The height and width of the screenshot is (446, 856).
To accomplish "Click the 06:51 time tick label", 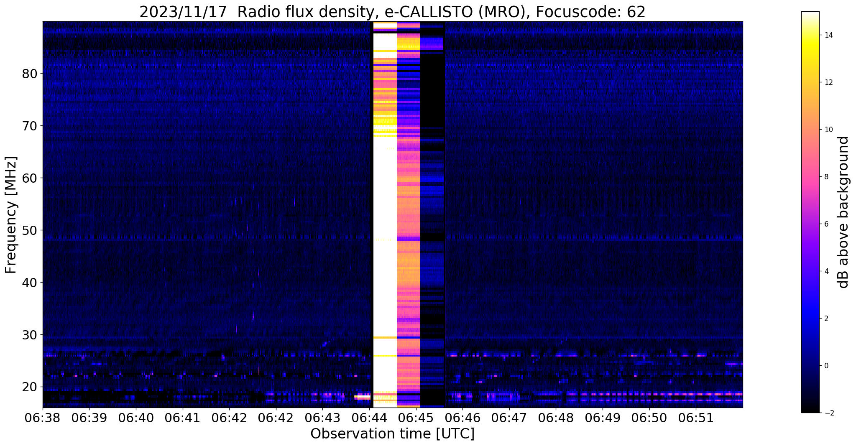I will [696, 418].
